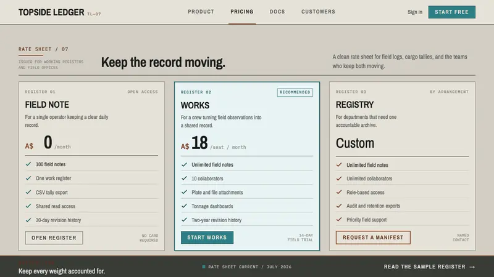The image size is (494, 277).
Task: Click the checkmark beside Priority field support
Action: [339, 220]
